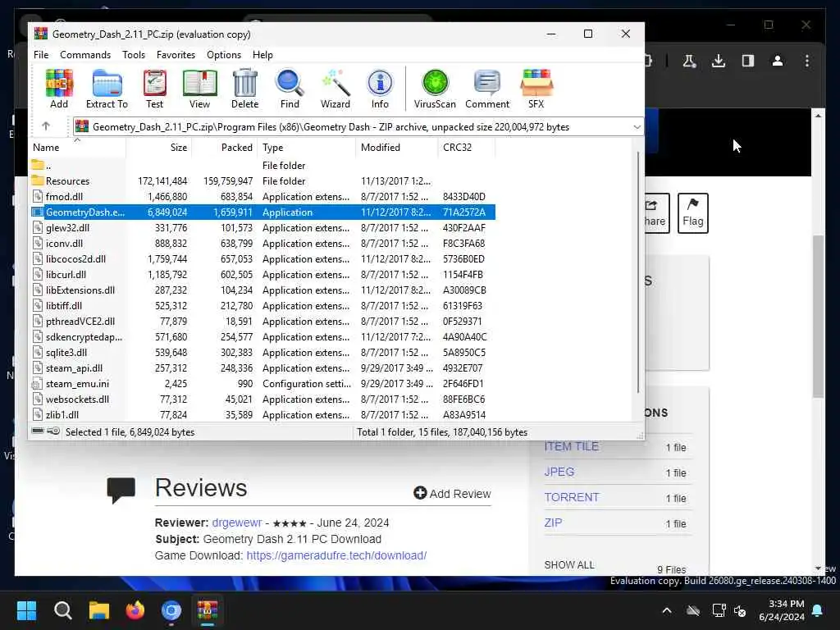This screenshot has width=840, height=630.
Task: Click the View toolbar icon
Action: 200,89
